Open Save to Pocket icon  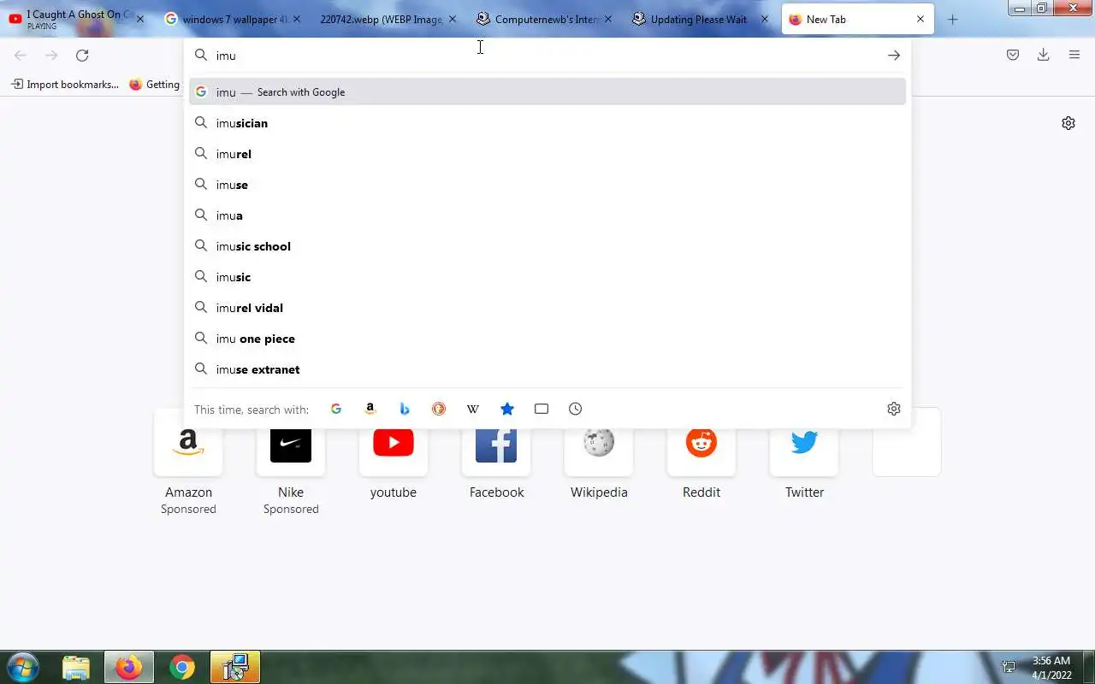(1013, 55)
